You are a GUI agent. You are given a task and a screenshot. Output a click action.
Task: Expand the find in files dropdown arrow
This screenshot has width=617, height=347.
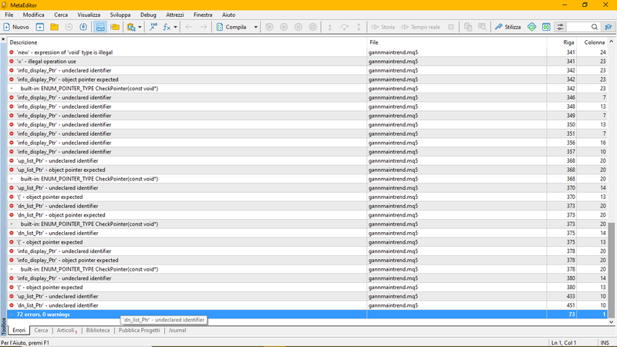click(x=140, y=27)
